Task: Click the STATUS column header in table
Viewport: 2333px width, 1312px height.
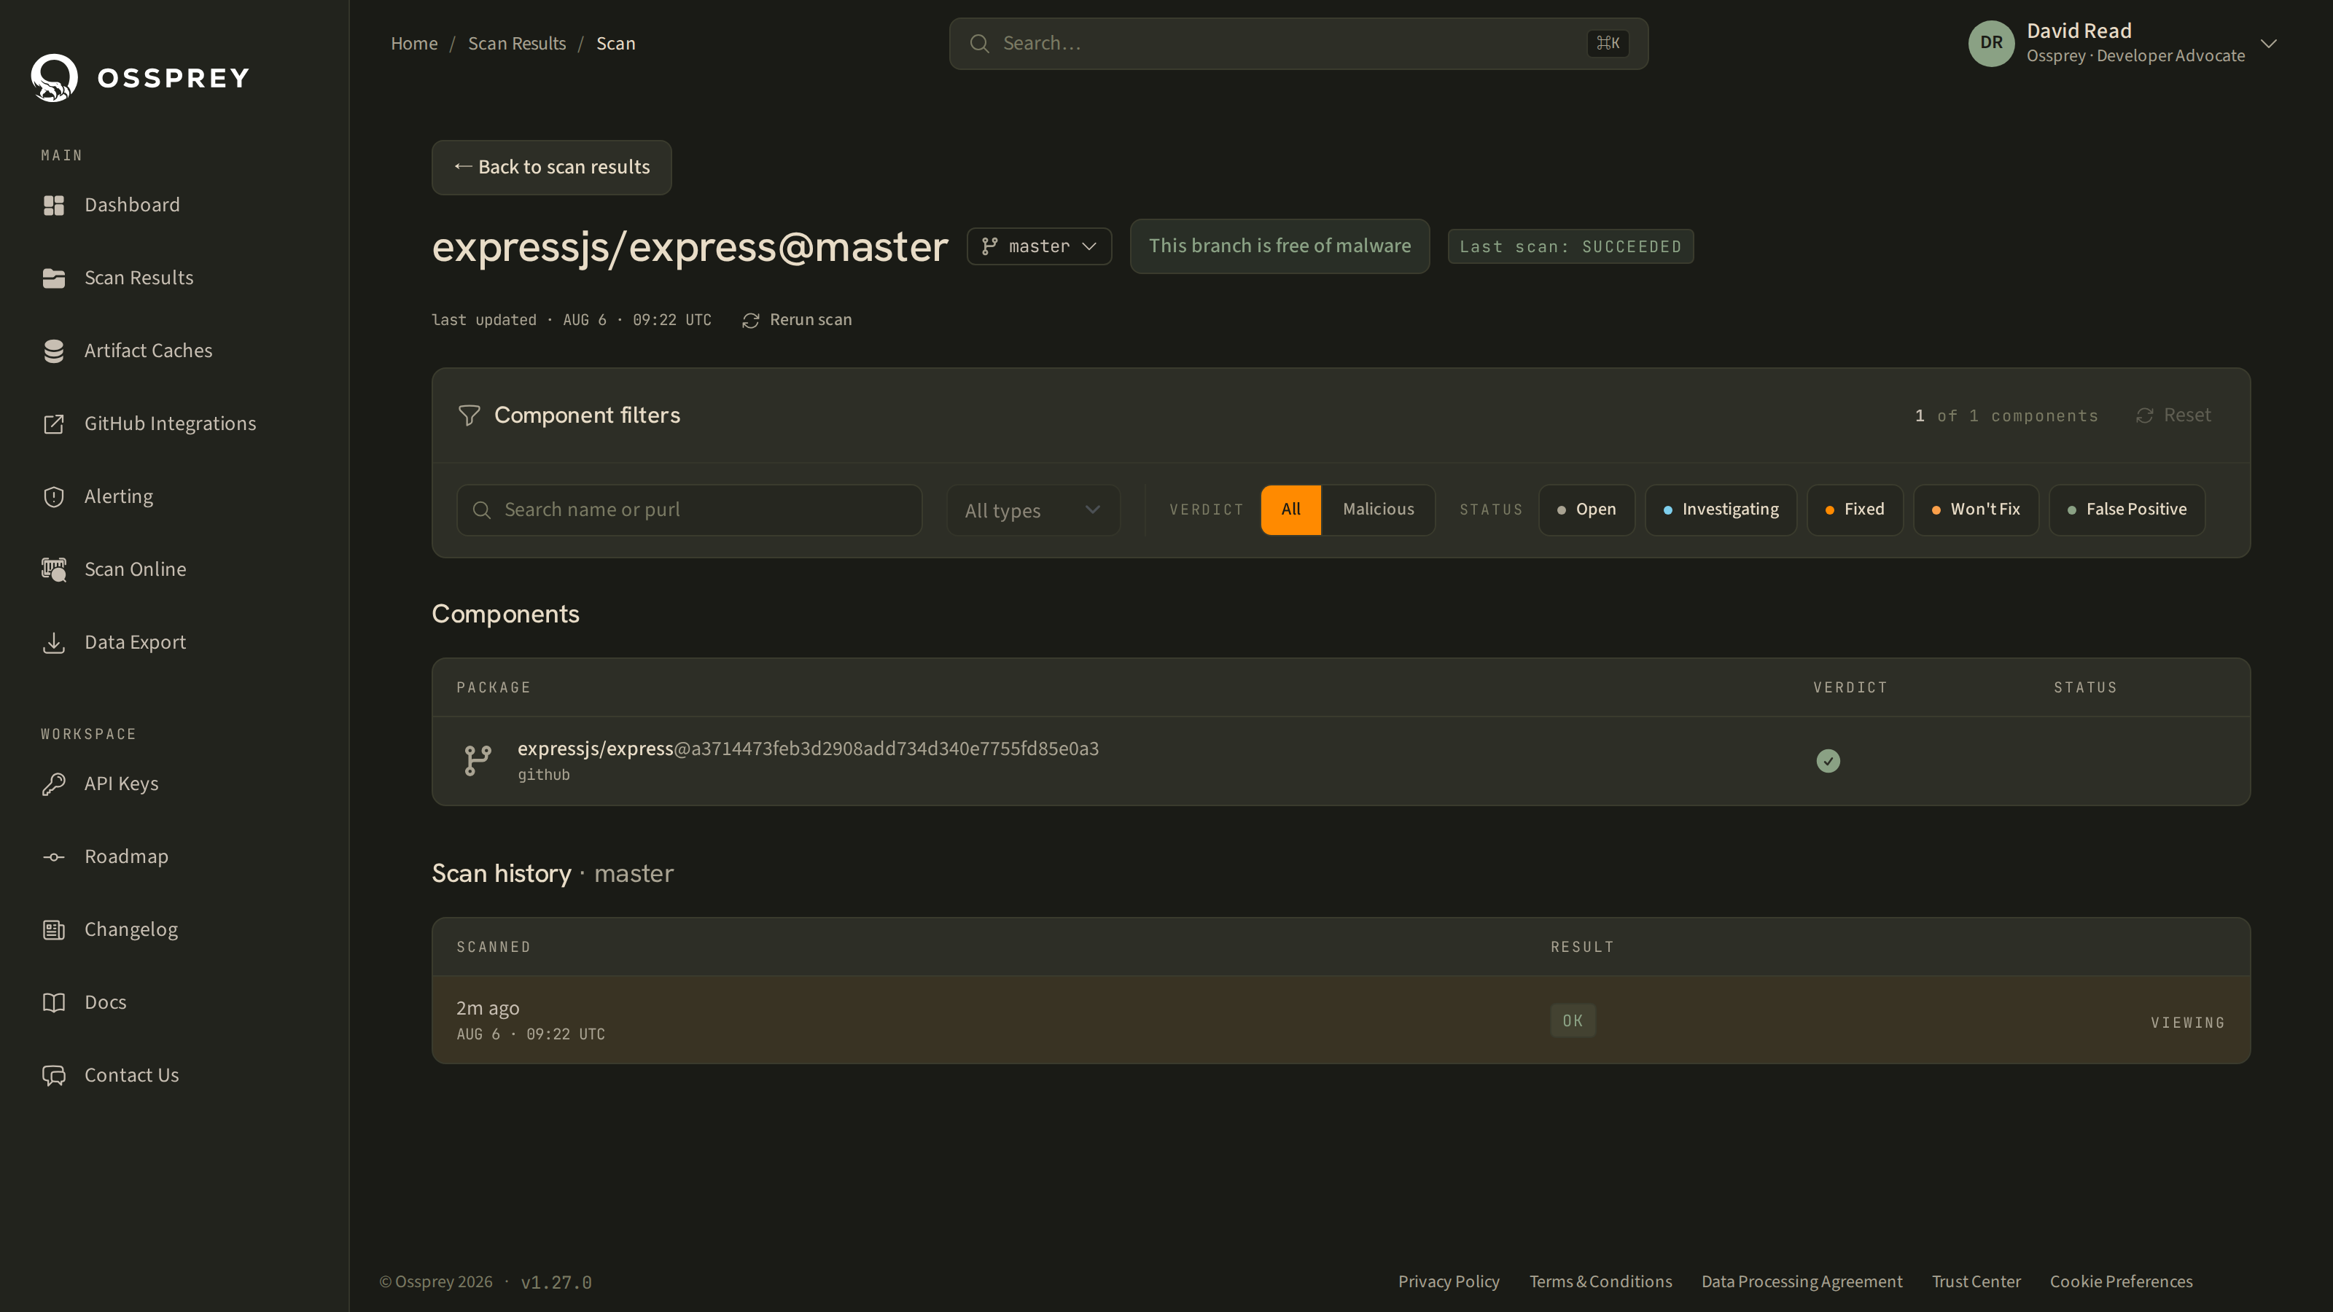Action: tap(2085, 687)
